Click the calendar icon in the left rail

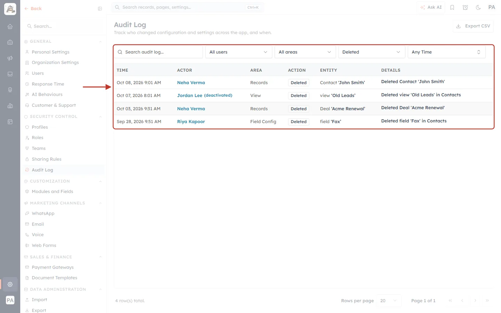click(10, 122)
